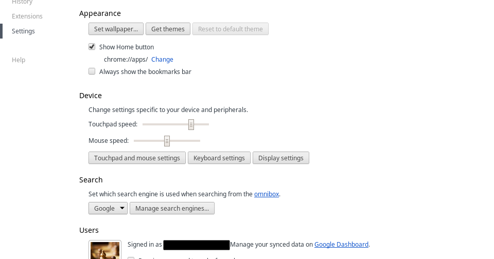Screen dimensions: 494x259
Task: Open the Google Dashboard link
Action: point(341,245)
